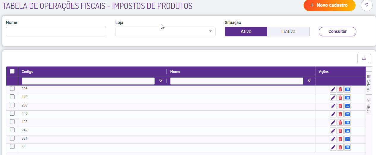Focus the Nome search input field

(x=56, y=32)
